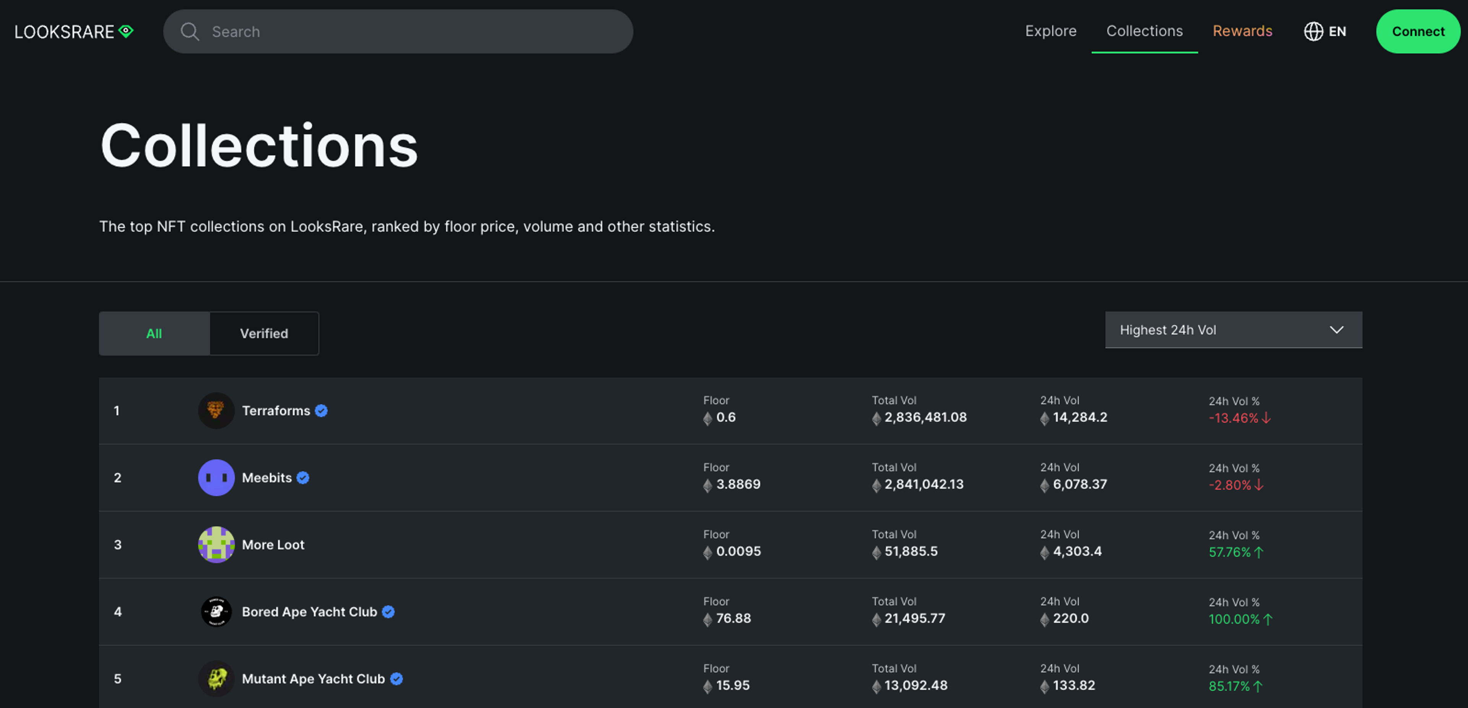Click 24h volume 14,284.2
This screenshot has width=1468, height=708.
point(1080,417)
